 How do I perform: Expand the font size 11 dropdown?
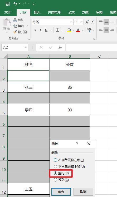82,22
